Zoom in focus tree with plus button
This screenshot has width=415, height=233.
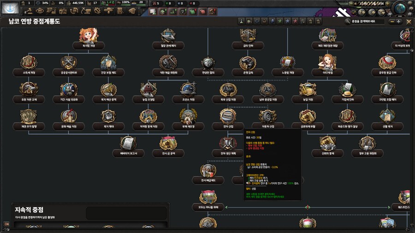pos(399,21)
